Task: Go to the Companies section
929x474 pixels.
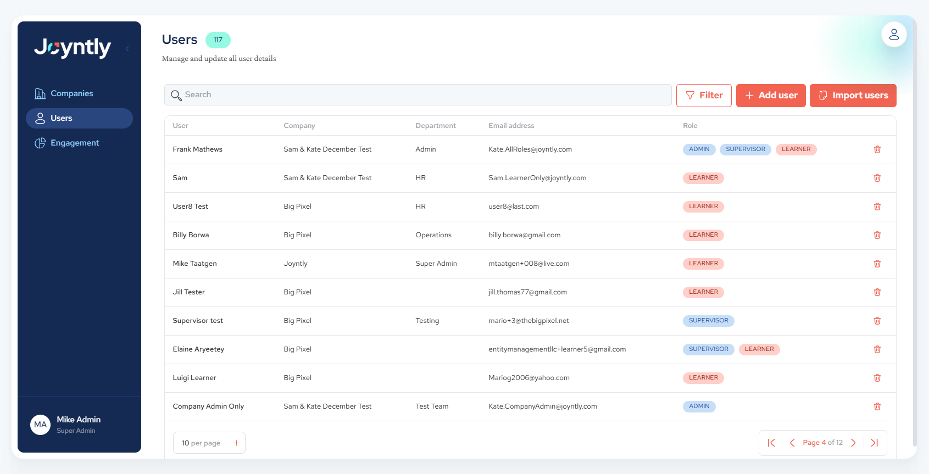Action: click(x=71, y=93)
